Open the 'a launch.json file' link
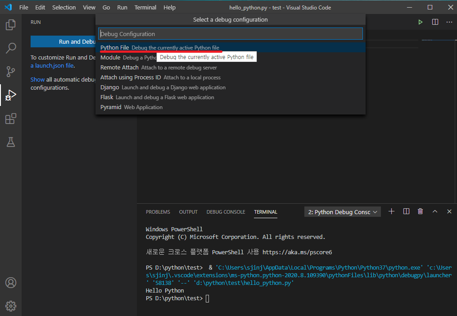The image size is (457, 316). coord(52,66)
